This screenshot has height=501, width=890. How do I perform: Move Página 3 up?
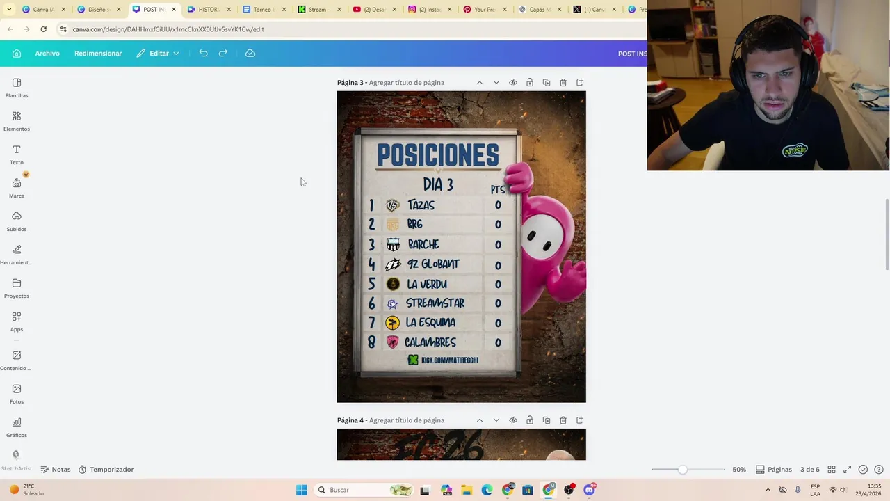(x=480, y=83)
